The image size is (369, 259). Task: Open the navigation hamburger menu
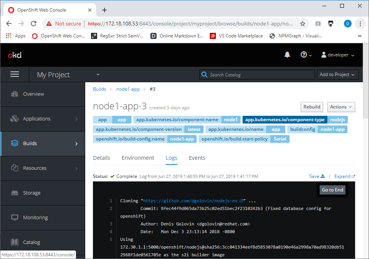[x=15, y=74]
